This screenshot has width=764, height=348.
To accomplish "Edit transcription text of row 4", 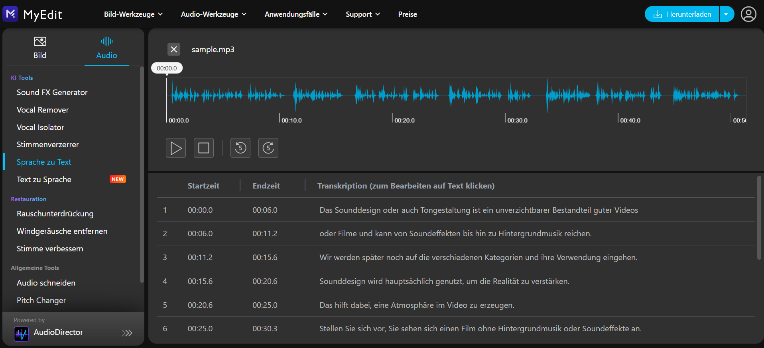I will [x=444, y=281].
